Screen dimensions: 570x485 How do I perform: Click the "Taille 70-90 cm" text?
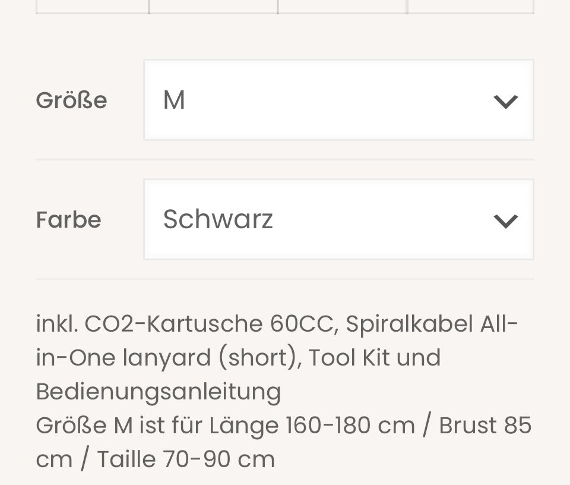pos(186,459)
